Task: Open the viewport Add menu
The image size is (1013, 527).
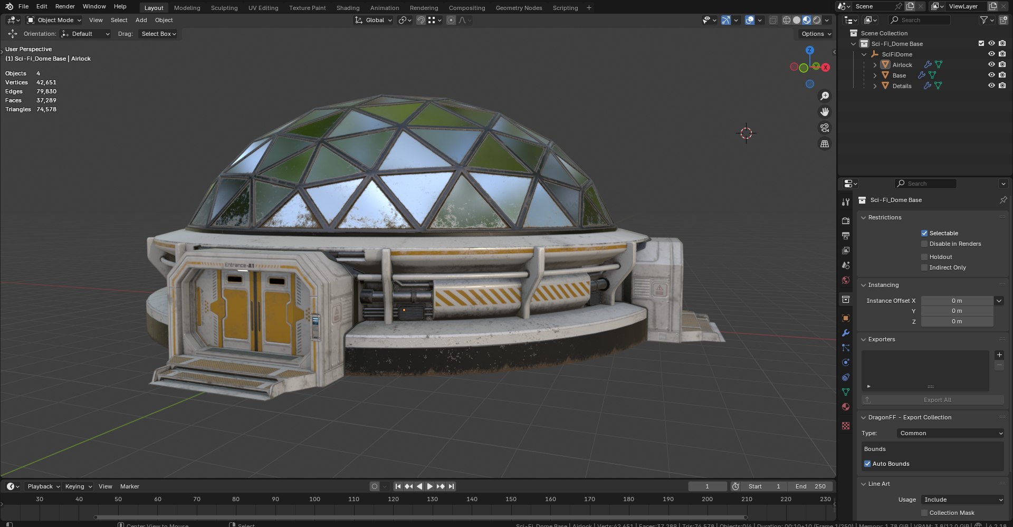Action: coord(141,20)
